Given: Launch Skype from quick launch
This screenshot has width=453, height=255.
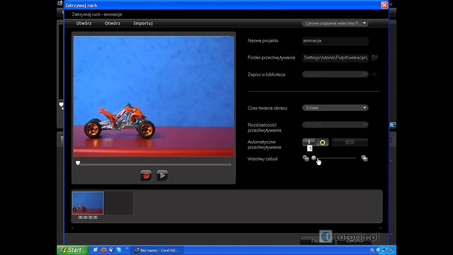Looking at the screenshot, I should (x=119, y=250).
